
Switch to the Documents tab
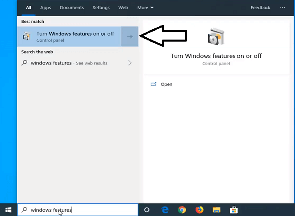click(72, 8)
